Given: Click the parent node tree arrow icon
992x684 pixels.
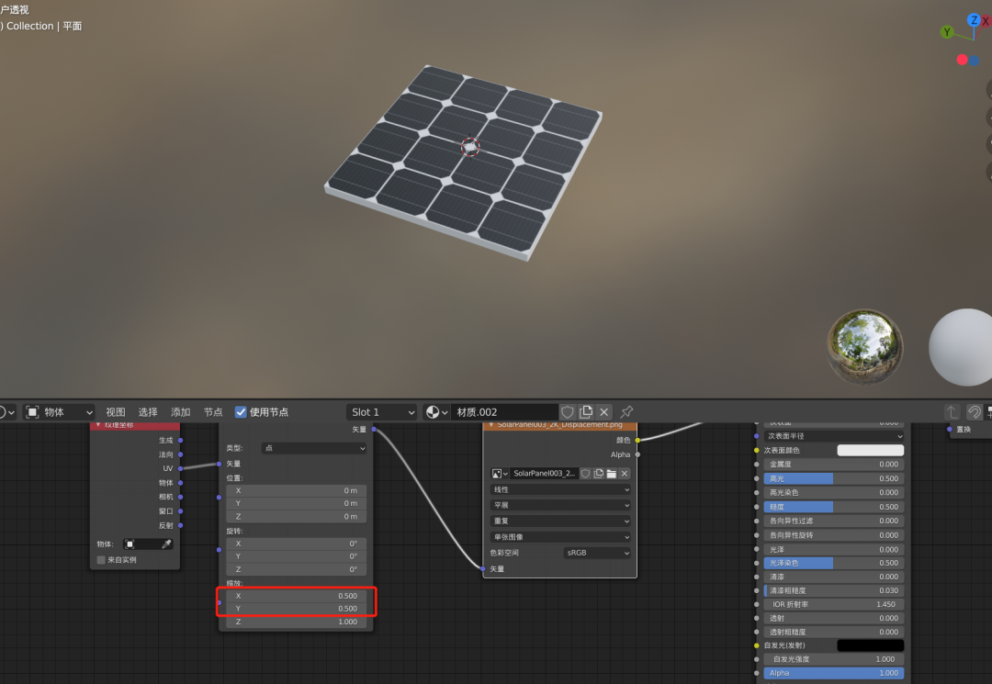Looking at the screenshot, I should 953,412.
